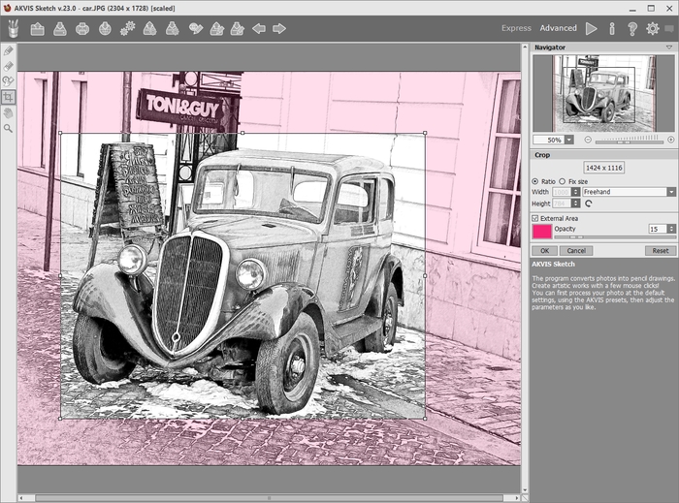The width and height of the screenshot is (679, 503).
Task: Select the Hand pan tool
Action: (8, 112)
